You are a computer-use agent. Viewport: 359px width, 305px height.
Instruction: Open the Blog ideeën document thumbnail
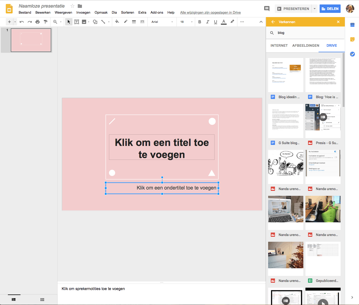coord(285,75)
